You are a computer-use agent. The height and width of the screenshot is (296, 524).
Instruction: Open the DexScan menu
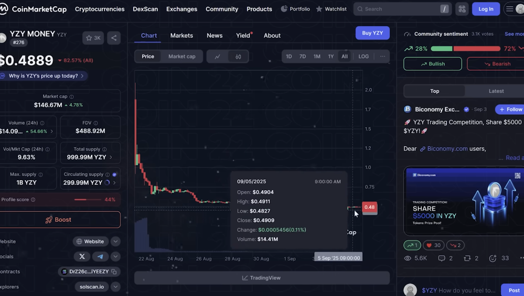(x=145, y=9)
